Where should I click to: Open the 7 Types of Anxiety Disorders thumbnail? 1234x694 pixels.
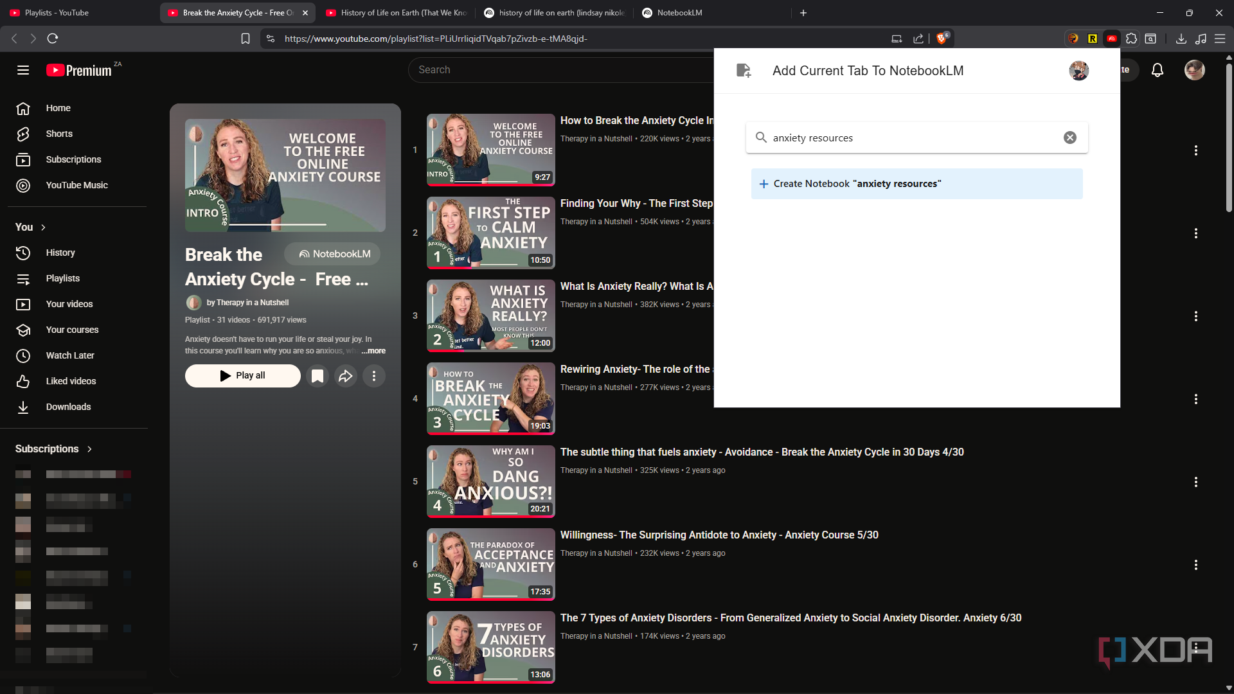[x=491, y=647]
